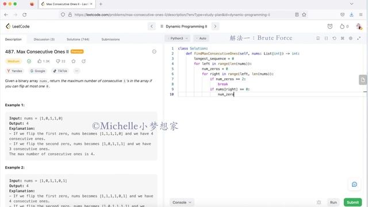Open the browser hamburger menu
The width and height of the screenshot is (368, 207).
[361, 14]
